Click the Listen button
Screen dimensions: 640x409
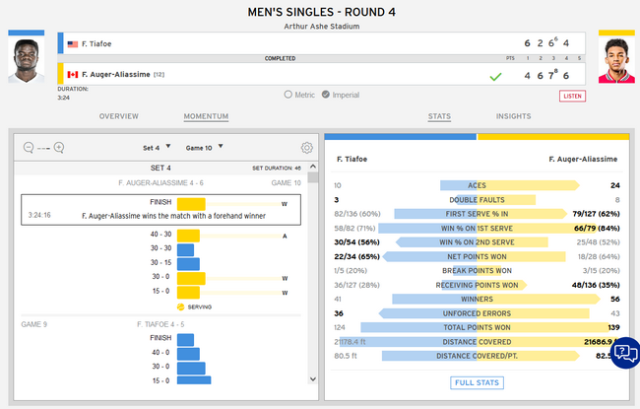coord(572,96)
